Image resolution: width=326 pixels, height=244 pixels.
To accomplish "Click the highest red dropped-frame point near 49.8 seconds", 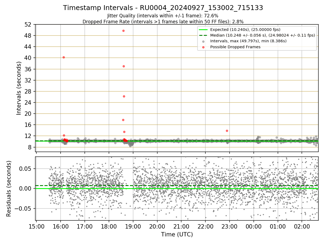I will 123,31.
